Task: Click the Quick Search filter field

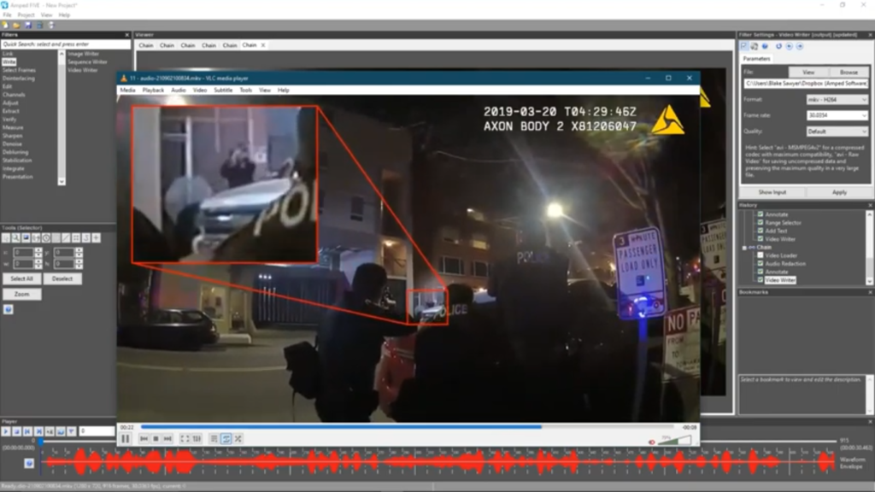Action: pos(66,44)
